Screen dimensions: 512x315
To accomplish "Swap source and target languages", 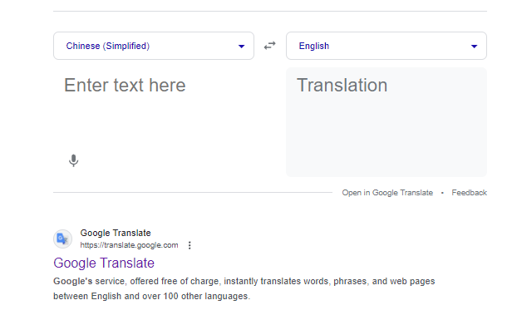I will 269,46.
